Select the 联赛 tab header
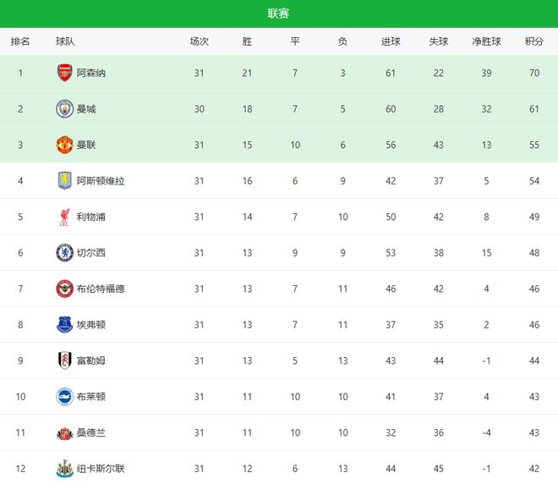558x484 pixels. (x=279, y=14)
